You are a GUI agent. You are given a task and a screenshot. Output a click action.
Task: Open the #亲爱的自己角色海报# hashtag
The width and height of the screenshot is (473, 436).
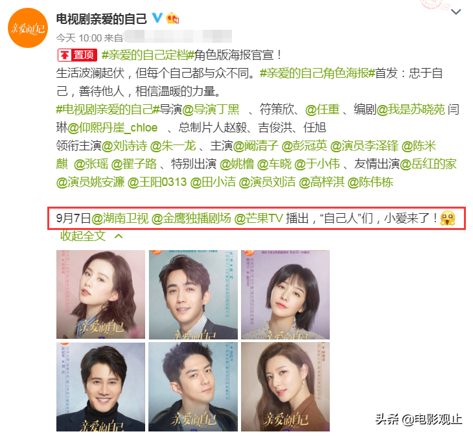click(x=317, y=73)
